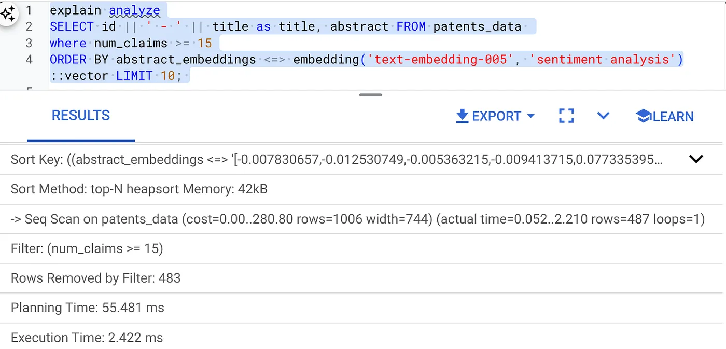726x349 pixels.
Task: Enter fullscreen mode for the results
Action: pos(566,116)
